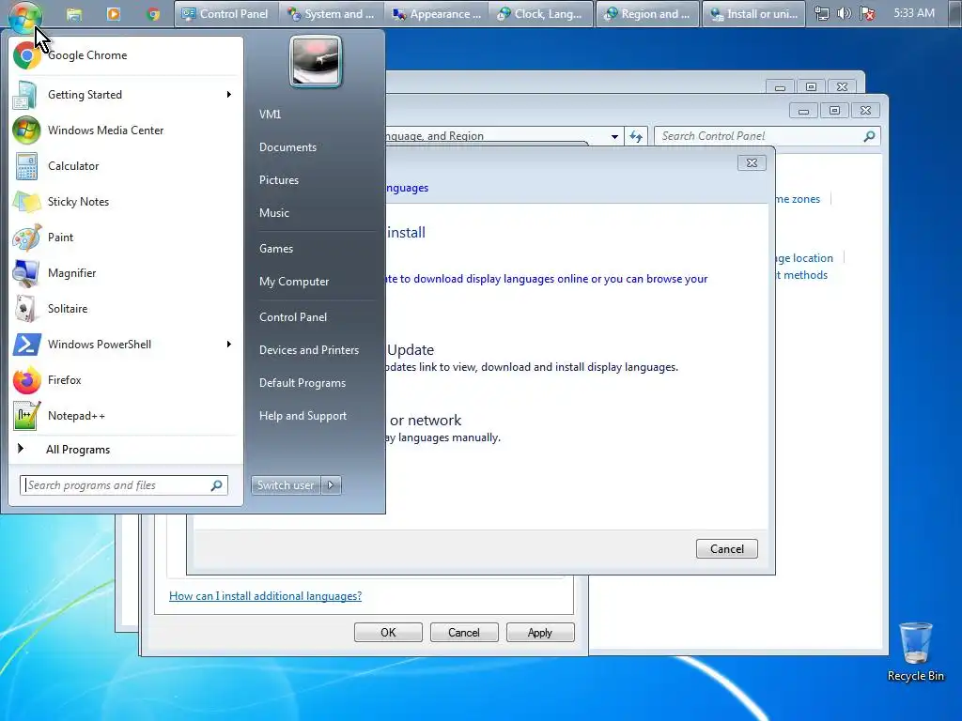This screenshot has height=721, width=962.
Task: Switch to Region and... taskbar window
Action: 647,14
